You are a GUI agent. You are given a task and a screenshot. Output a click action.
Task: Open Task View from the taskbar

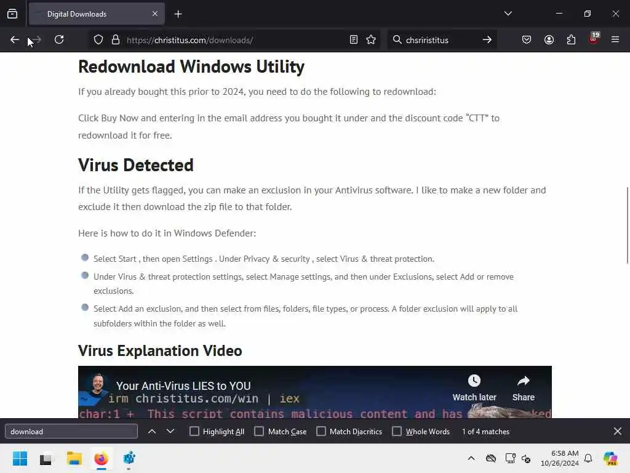[x=46, y=458]
